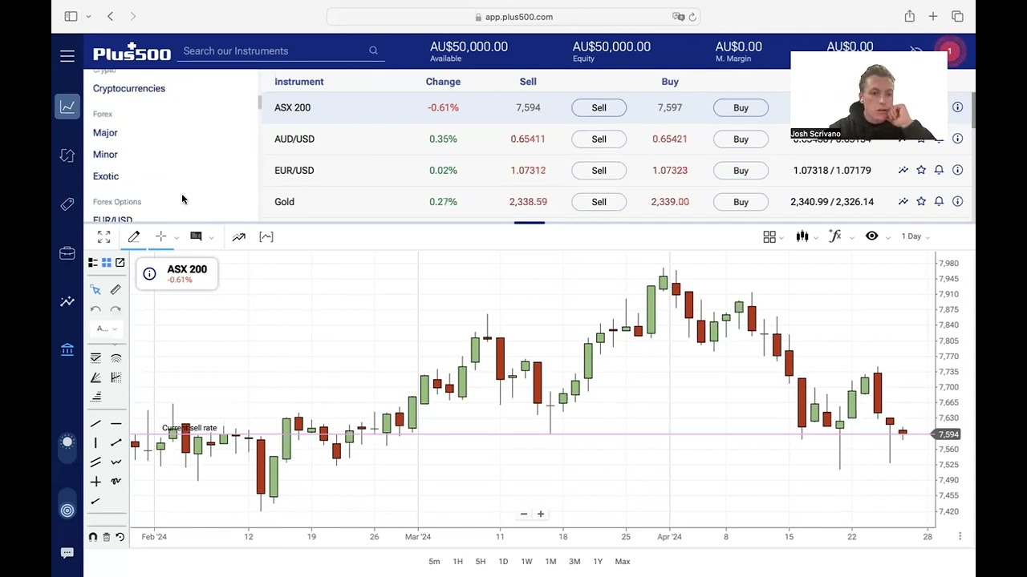Zoom out chart with minus button

coord(524,514)
